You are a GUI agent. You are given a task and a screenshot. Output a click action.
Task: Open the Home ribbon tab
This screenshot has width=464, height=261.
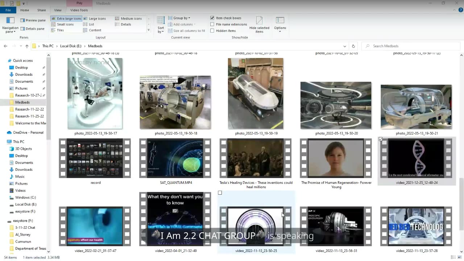(25, 10)
